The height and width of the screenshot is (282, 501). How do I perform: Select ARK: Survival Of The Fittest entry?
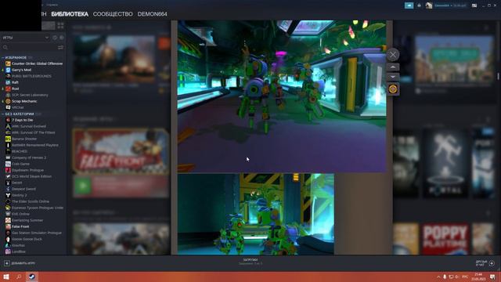coord(33,132)
